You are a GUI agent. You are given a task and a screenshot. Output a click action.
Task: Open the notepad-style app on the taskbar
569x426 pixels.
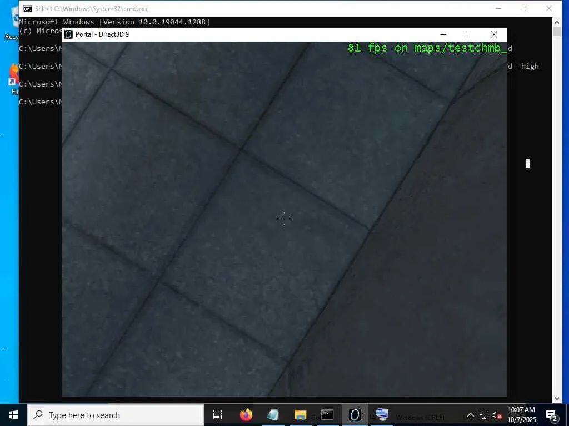point(273,415)
